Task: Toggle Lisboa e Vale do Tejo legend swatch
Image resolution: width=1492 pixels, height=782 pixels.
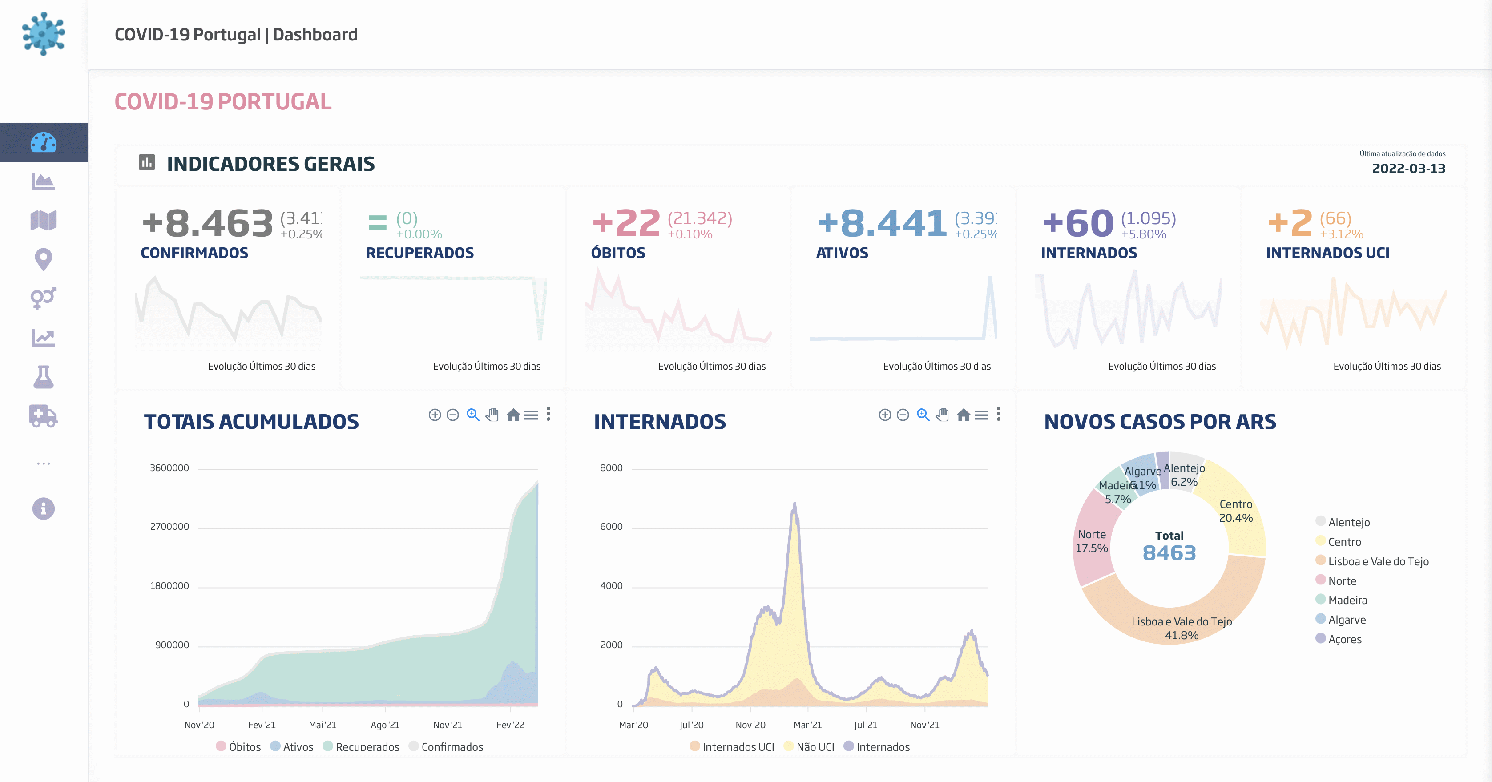Action: [1321, 560]
